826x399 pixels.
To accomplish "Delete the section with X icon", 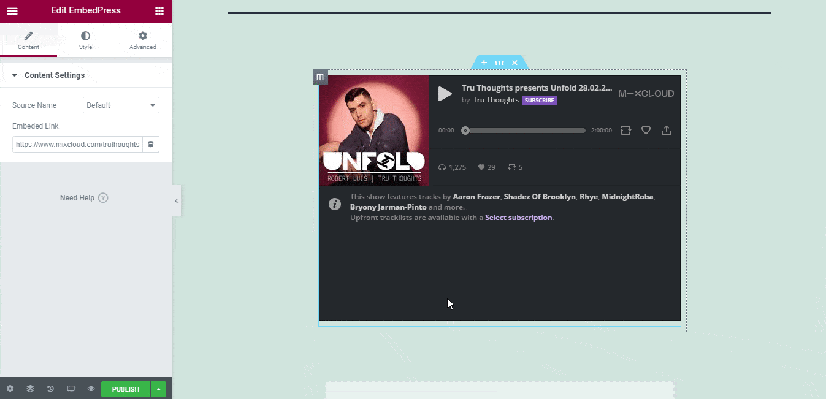I will [x=514, y=63].
